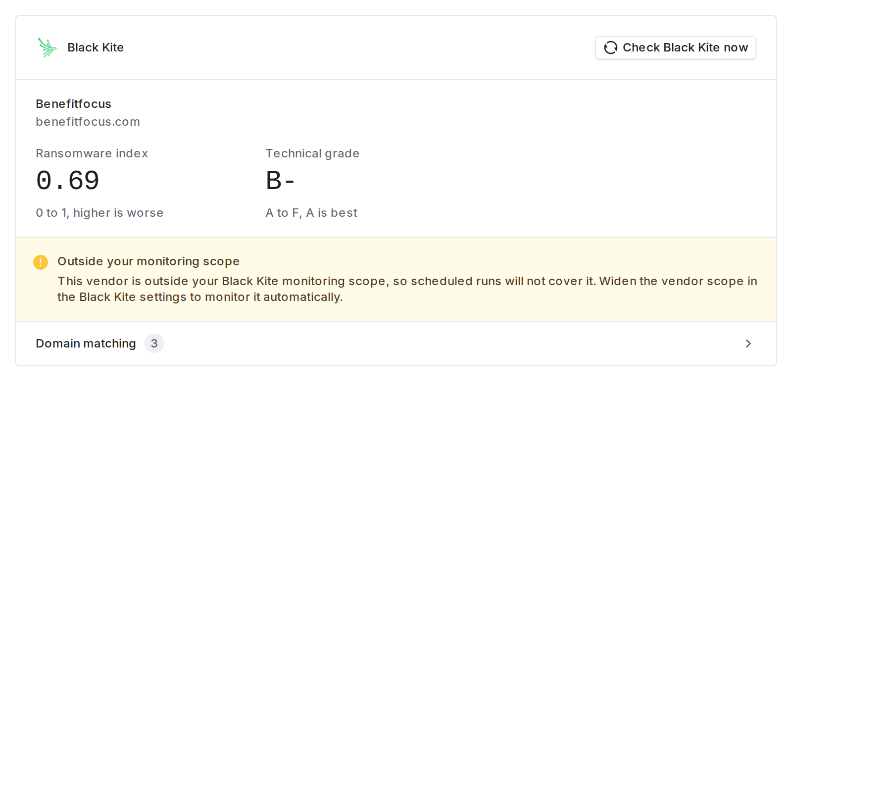Click the 0.69 ransomware index value
This screenshot has width=891, height=792.
(x=68, y=181)
